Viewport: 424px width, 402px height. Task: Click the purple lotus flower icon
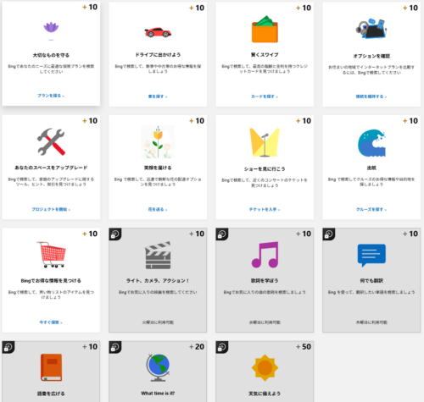pos(51,28)
